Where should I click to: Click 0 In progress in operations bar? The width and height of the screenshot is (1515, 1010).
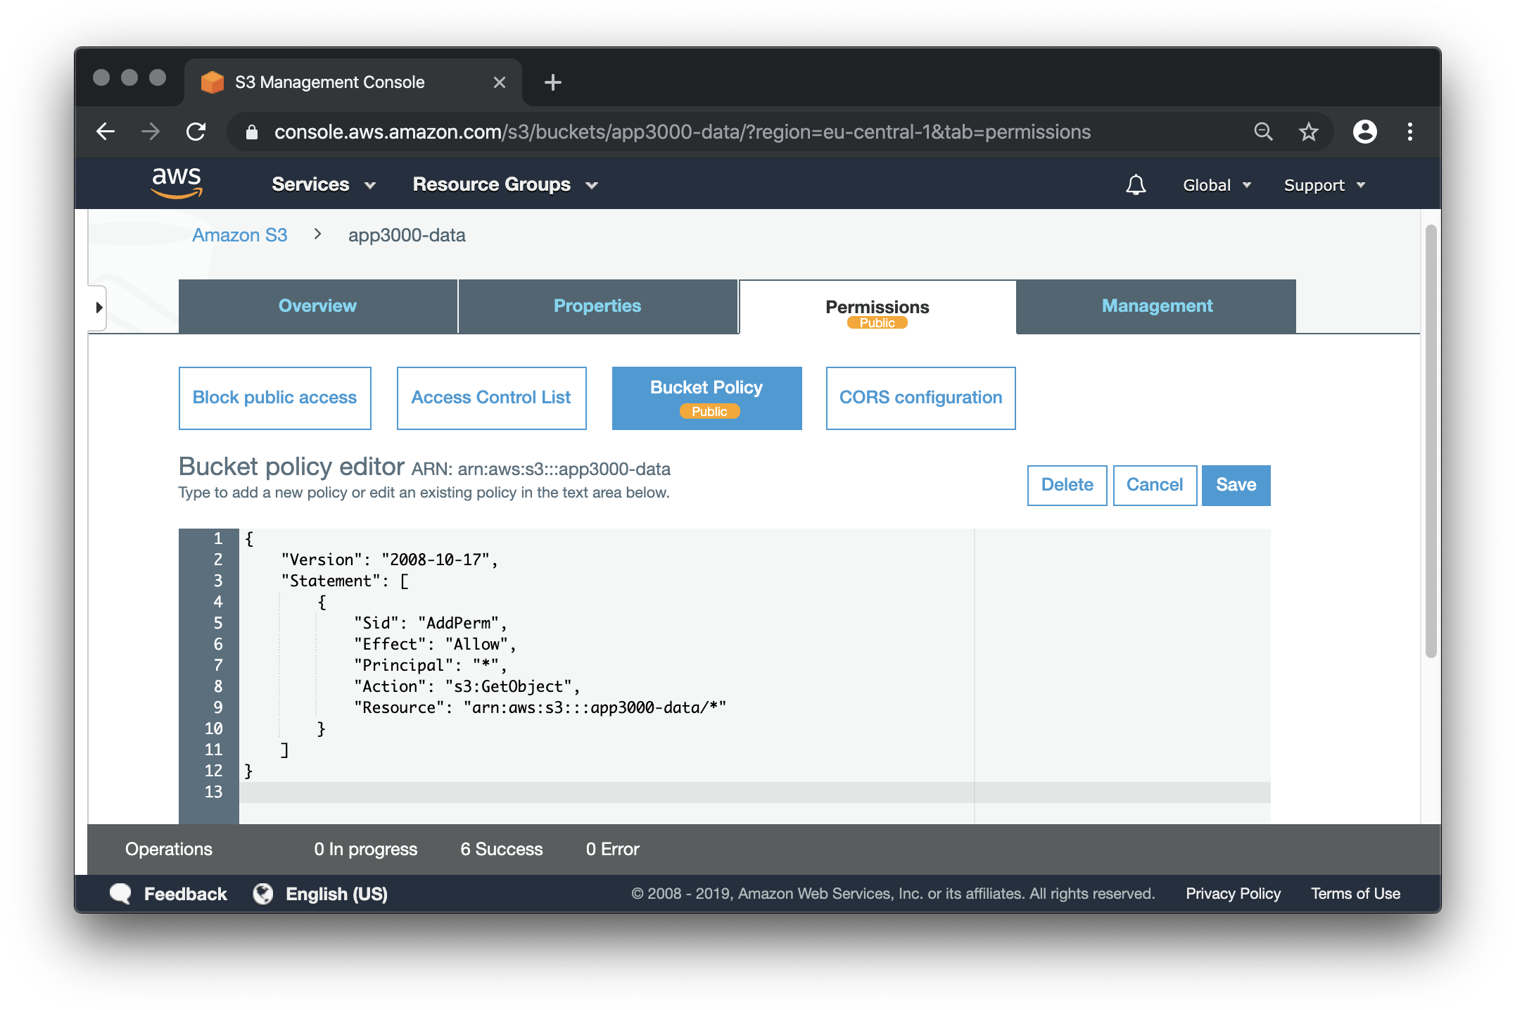pyautogui.click(x=365, y=849)
